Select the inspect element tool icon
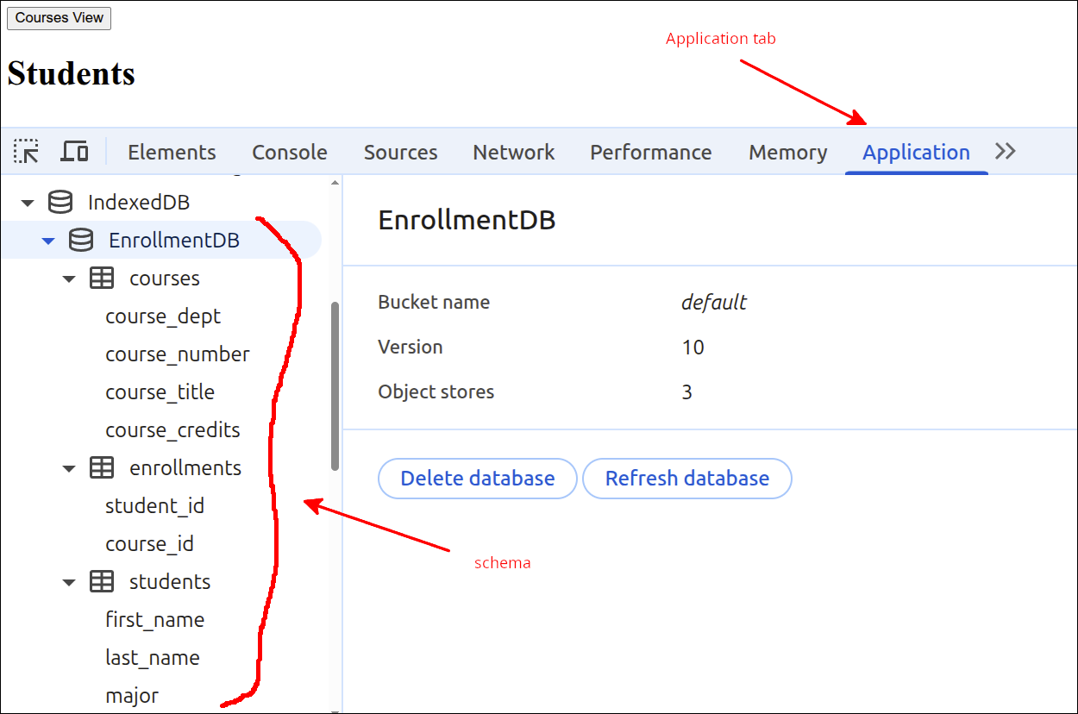This screenshot has height=714, width=1078. click(27, 151)
